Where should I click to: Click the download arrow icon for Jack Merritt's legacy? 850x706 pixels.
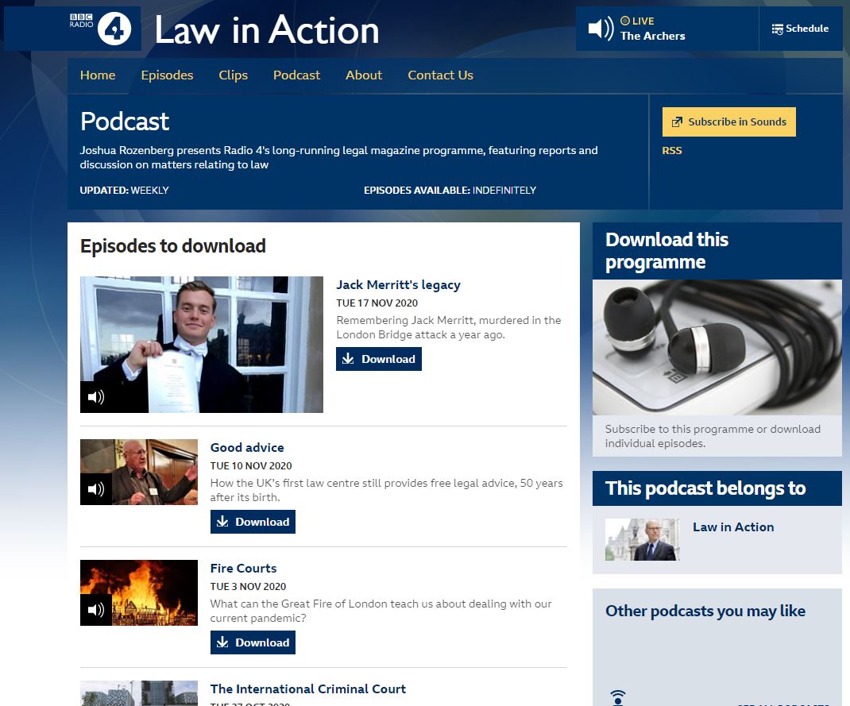pos(348,359)
